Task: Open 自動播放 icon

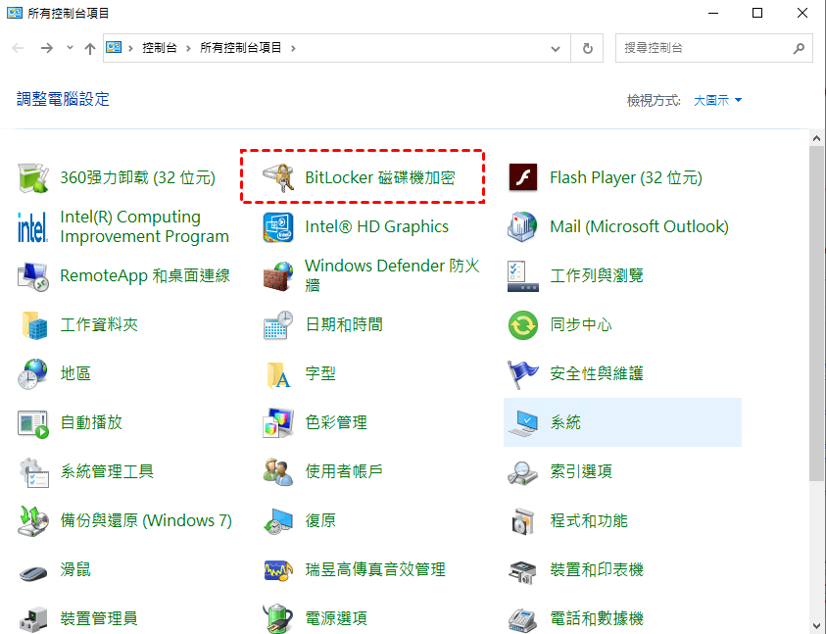Action: [x=33, y=423]
